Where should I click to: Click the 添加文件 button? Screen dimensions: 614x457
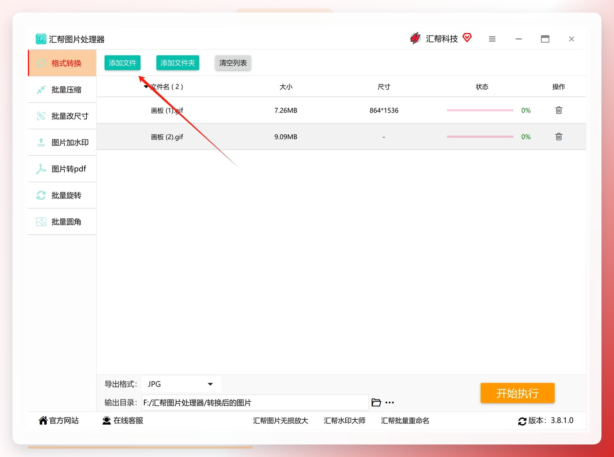[122, 63]
